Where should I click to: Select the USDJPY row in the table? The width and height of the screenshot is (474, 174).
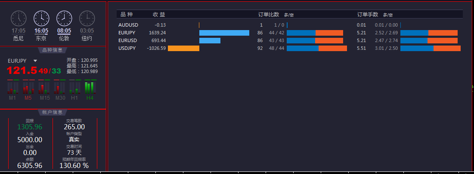[127, 48]
